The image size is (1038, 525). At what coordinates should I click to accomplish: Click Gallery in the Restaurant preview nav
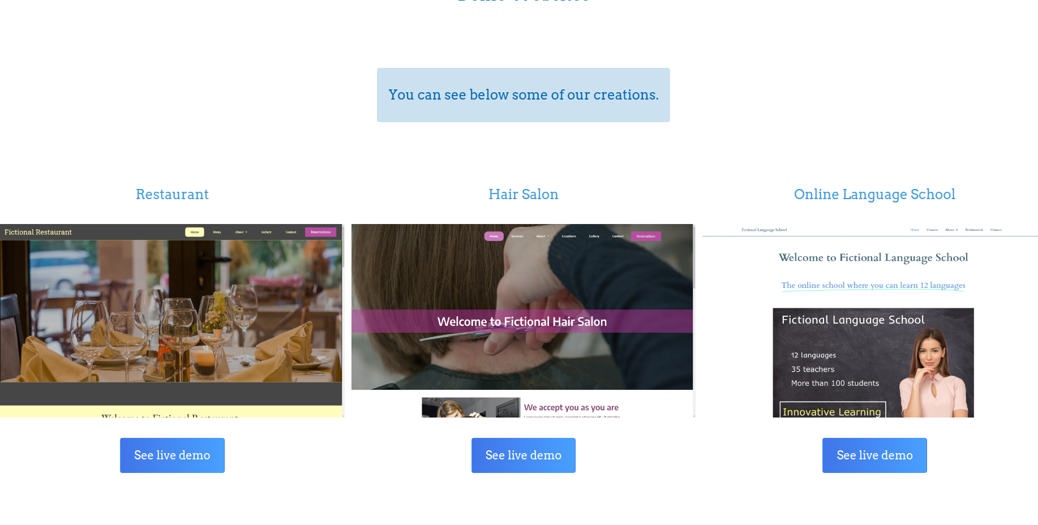tap(267, 232)
